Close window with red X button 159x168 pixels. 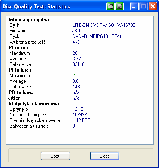point(153,6)
